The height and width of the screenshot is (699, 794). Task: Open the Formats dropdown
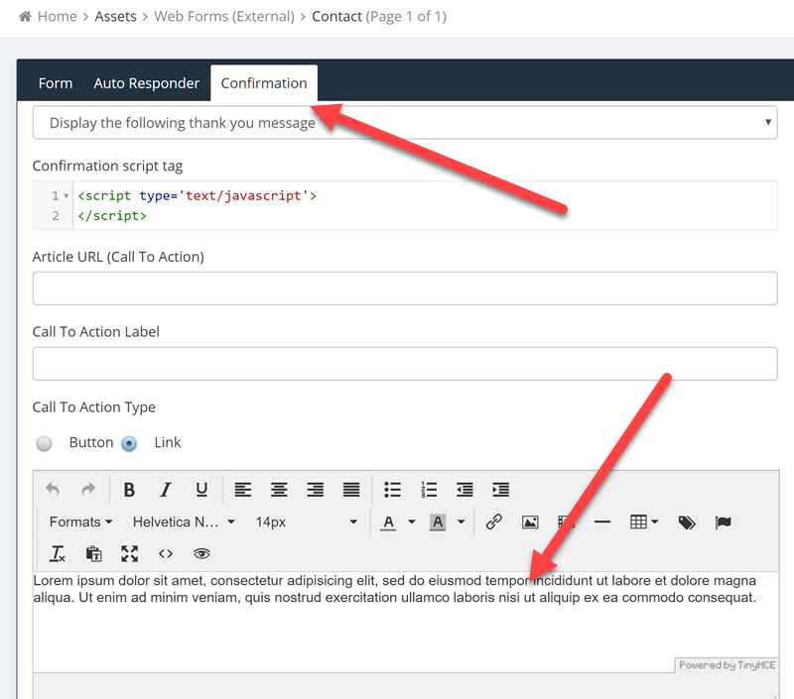pos(80,522)
